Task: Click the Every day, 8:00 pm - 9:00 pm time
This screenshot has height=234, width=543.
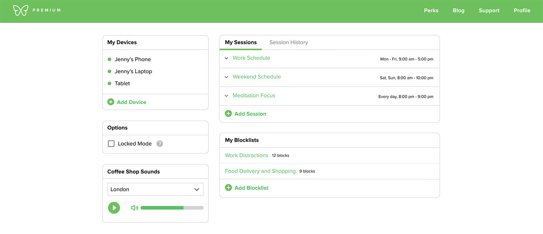Action: (x=406, y=97)
